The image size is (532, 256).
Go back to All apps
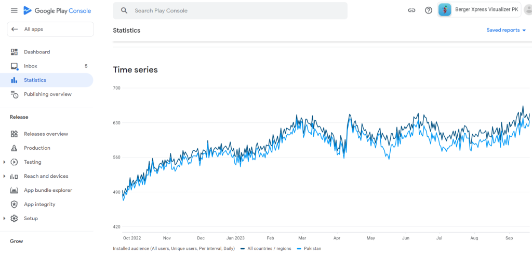point(50,30)
